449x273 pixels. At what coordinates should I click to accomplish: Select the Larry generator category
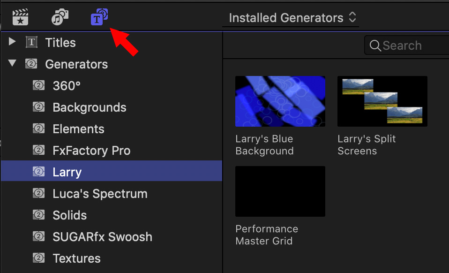(x=112, y=171)
